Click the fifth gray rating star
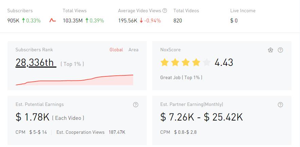Image resolution: width=300 pixels, height=147 pixels. pyautogui.click(x=207, y=62)
